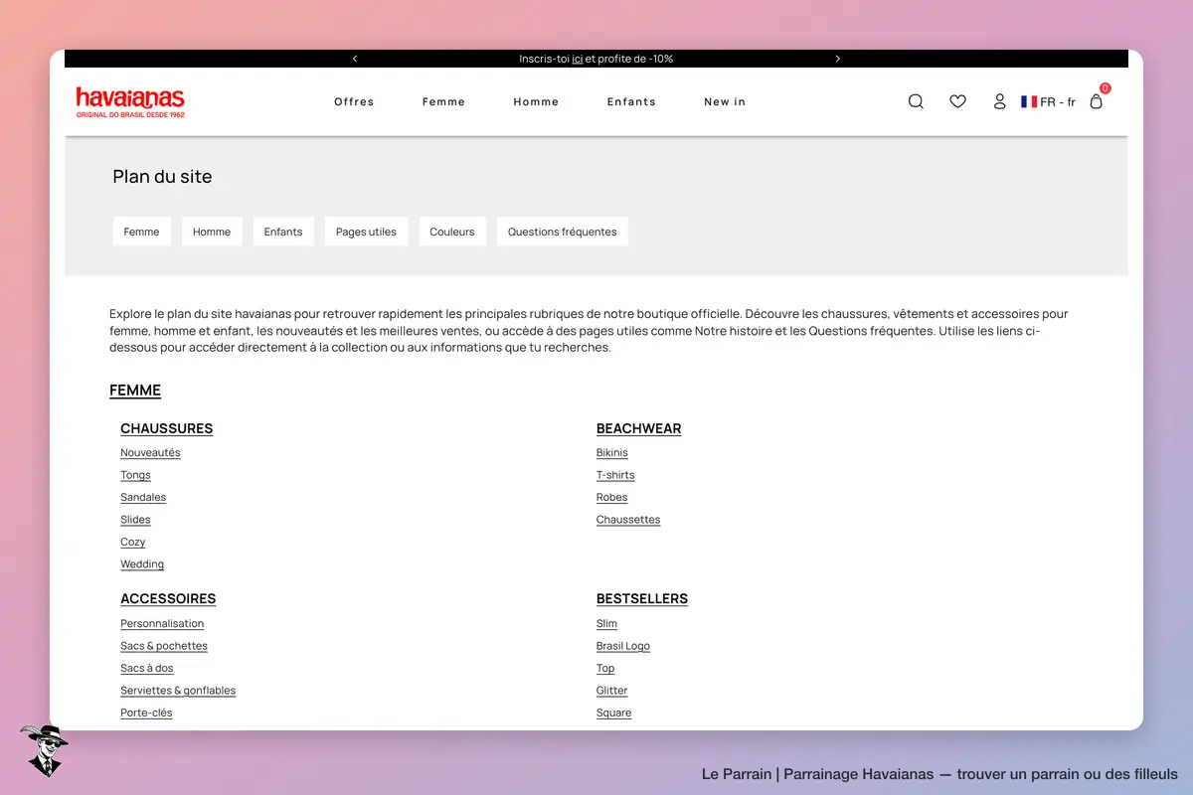Open the Homme navigation menu
Screen dimensions: 1193x795
536,101
